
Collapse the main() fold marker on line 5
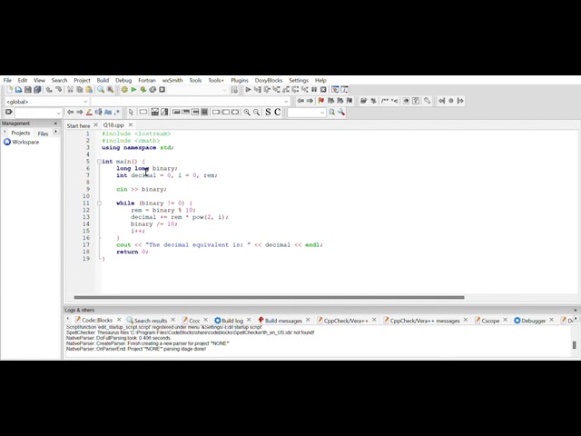coord(99,162)
